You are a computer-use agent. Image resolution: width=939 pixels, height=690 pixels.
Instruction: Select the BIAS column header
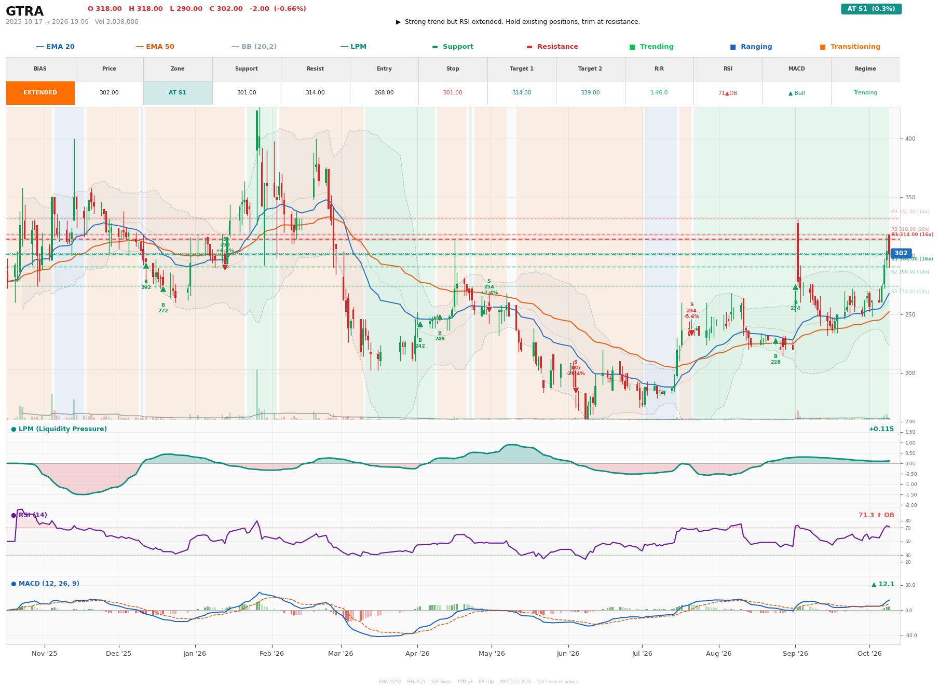(40, 69)
